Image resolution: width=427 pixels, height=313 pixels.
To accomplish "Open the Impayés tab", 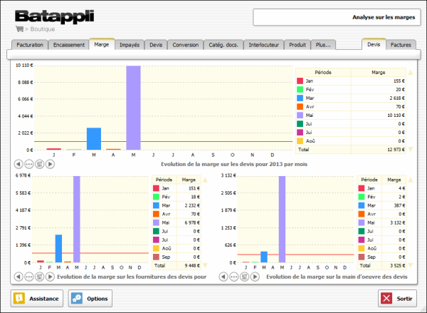I will 129,45.
